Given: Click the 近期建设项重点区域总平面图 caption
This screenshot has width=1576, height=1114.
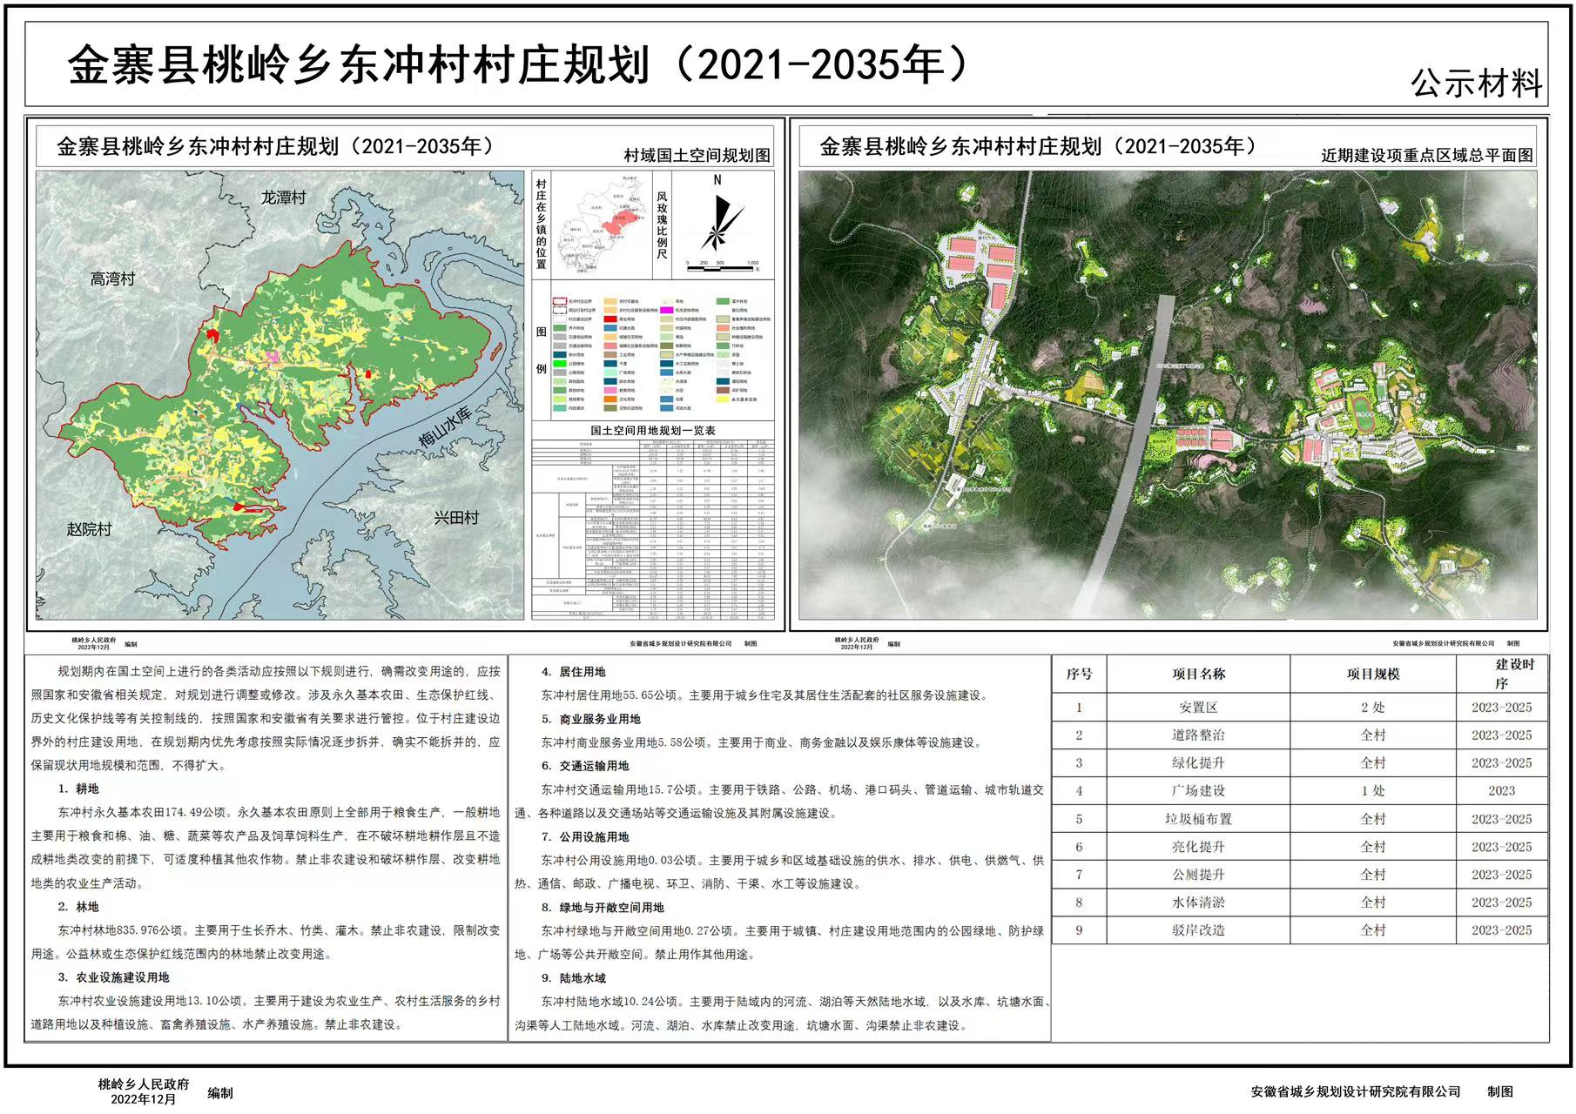Looking at the screenshot, I should (1427, 155).
